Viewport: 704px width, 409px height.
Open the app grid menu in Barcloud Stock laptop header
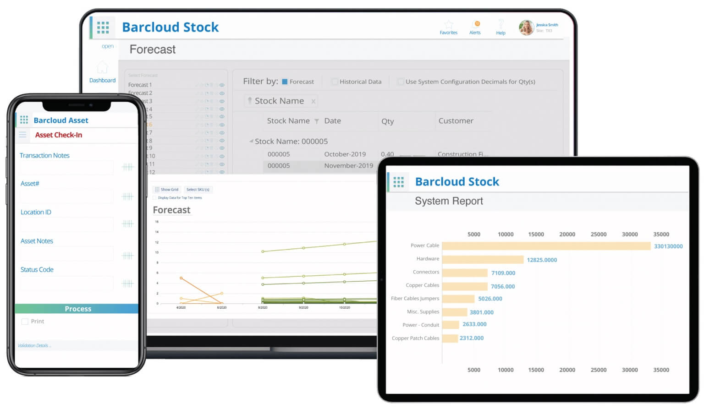coord(103,27)
